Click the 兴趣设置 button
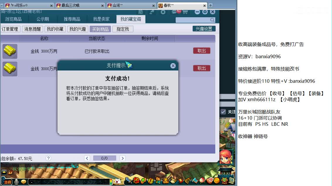Viewport: 332px width, 186px height. coord(204,29)
